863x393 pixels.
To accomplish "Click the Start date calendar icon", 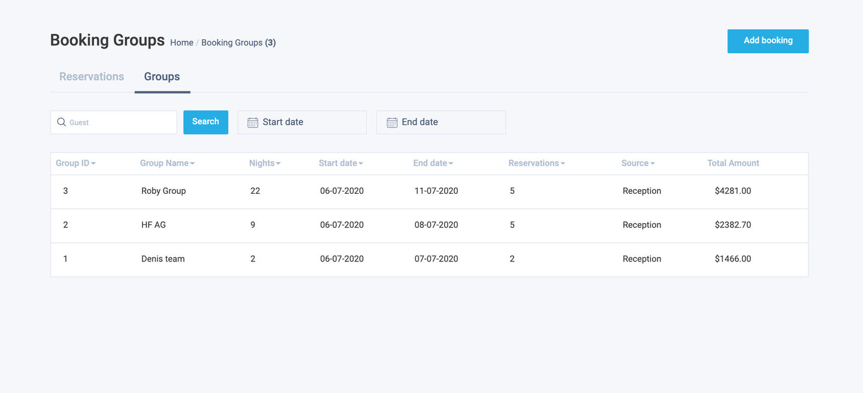I will click(x=253, y=122).
